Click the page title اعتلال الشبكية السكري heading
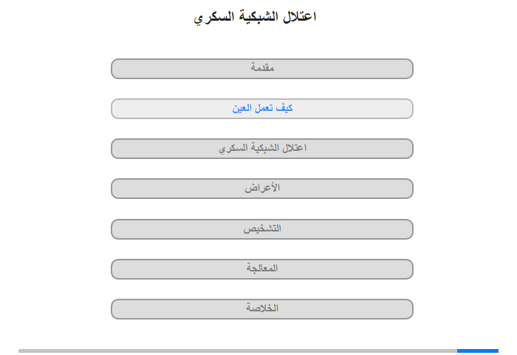This screenshot has height=355, width=517. click(x=255, y=17)
